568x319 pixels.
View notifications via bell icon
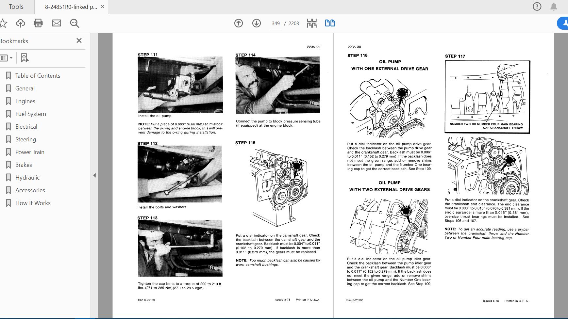(x=554, y=7)
